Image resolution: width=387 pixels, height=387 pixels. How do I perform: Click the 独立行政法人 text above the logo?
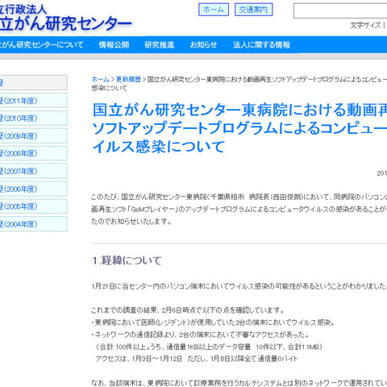tap(23, 10)
